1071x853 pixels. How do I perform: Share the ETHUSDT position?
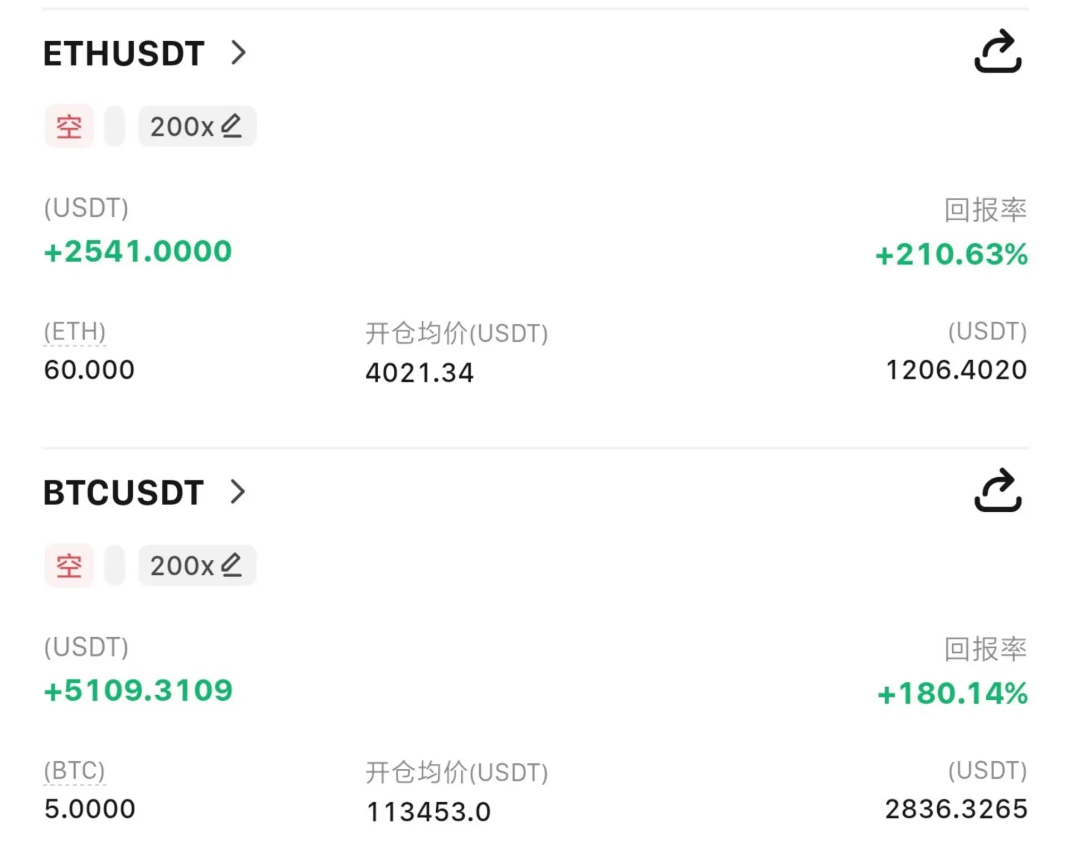(998, 51)
